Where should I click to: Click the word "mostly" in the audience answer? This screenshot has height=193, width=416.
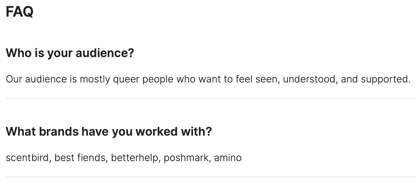coord(95,79)
